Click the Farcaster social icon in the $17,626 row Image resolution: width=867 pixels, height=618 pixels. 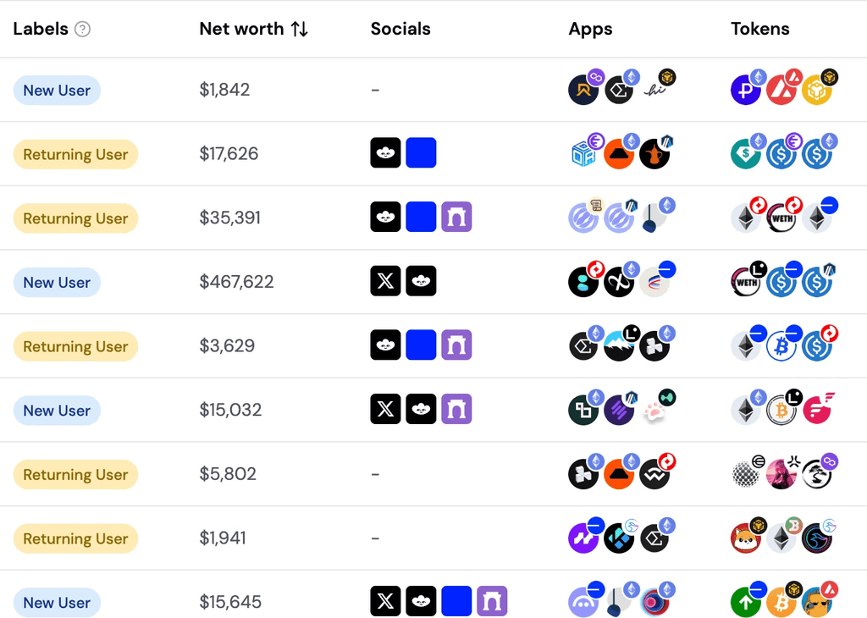click(385, 153)
